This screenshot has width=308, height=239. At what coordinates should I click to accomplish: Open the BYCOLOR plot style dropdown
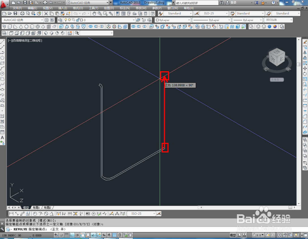279,20
